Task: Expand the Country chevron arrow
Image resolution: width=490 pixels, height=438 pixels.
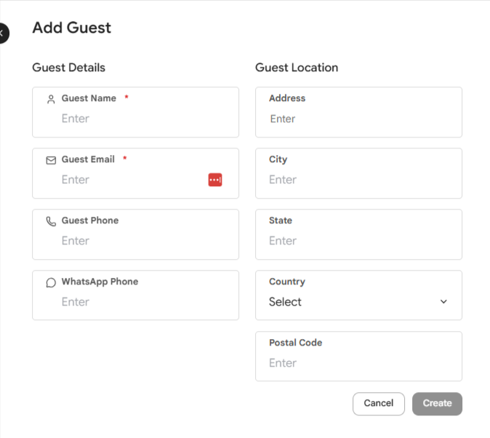Action: pos(443,302)
